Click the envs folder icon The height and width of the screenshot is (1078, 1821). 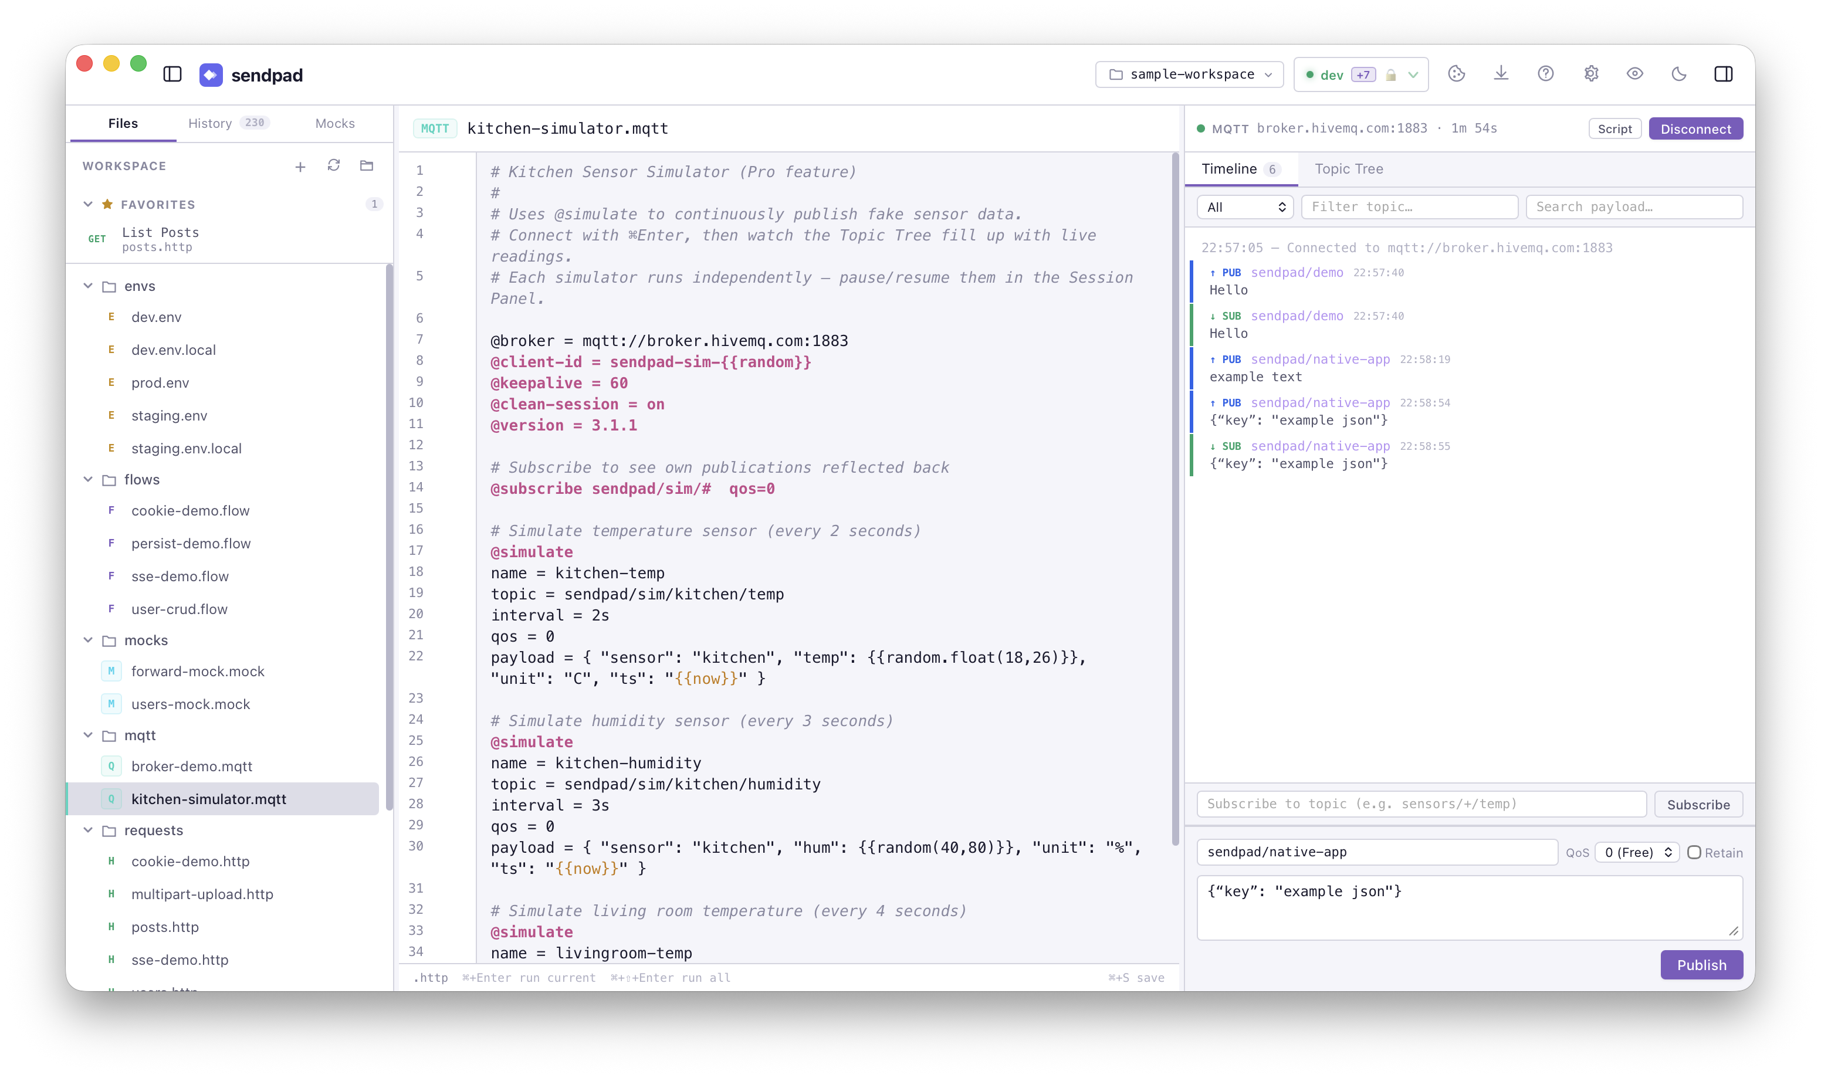coord(109,286)
